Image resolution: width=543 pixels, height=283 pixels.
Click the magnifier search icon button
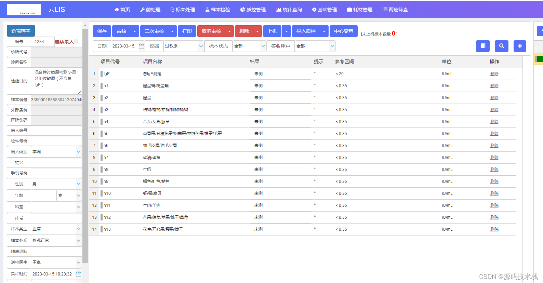coord(501,46)
